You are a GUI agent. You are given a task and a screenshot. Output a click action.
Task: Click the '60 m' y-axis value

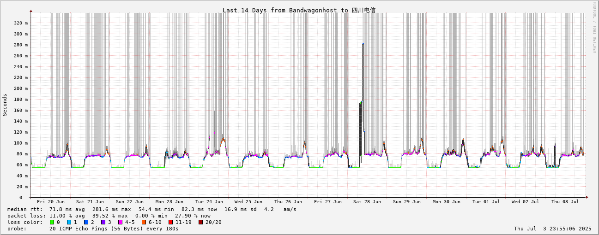point(22,165)
